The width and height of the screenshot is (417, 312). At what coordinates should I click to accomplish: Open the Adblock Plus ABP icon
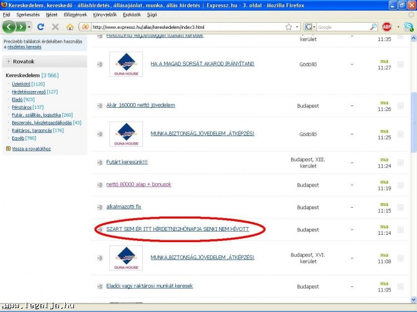coord(387,27)
